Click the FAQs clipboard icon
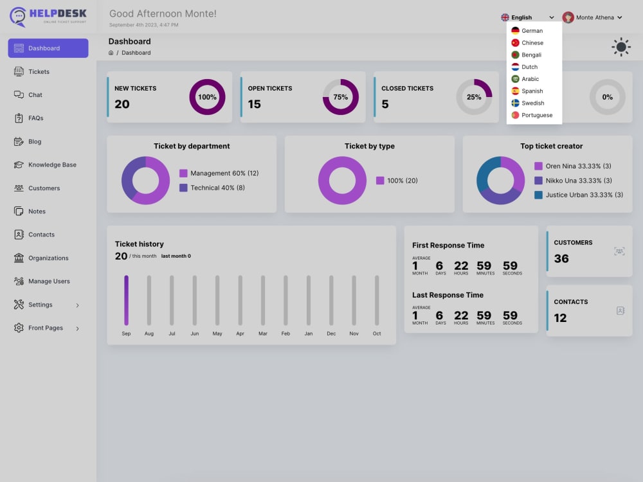The image size is (643, 482). tap(19, 118)
